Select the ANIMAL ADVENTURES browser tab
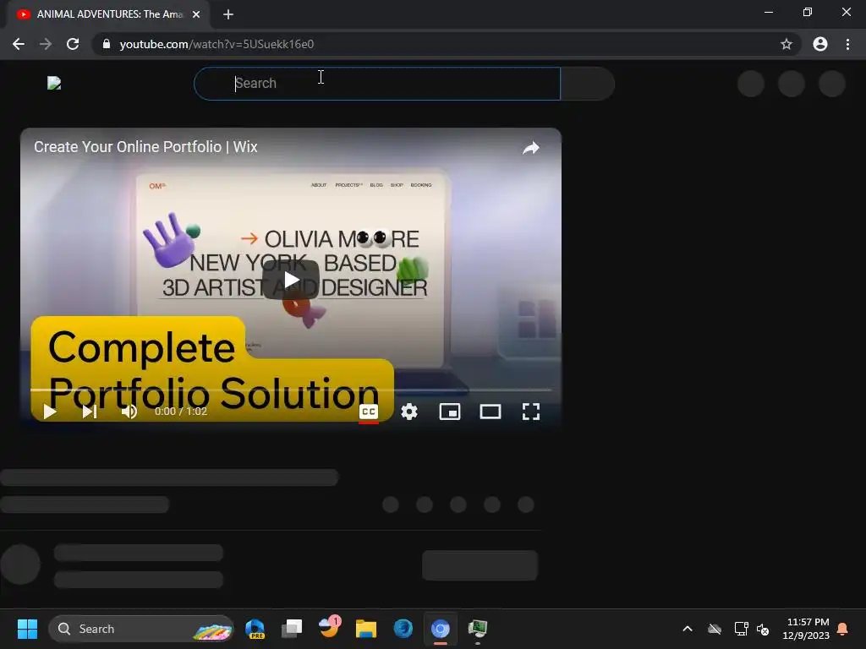866x649 pixels. click(x=108, y=14)
